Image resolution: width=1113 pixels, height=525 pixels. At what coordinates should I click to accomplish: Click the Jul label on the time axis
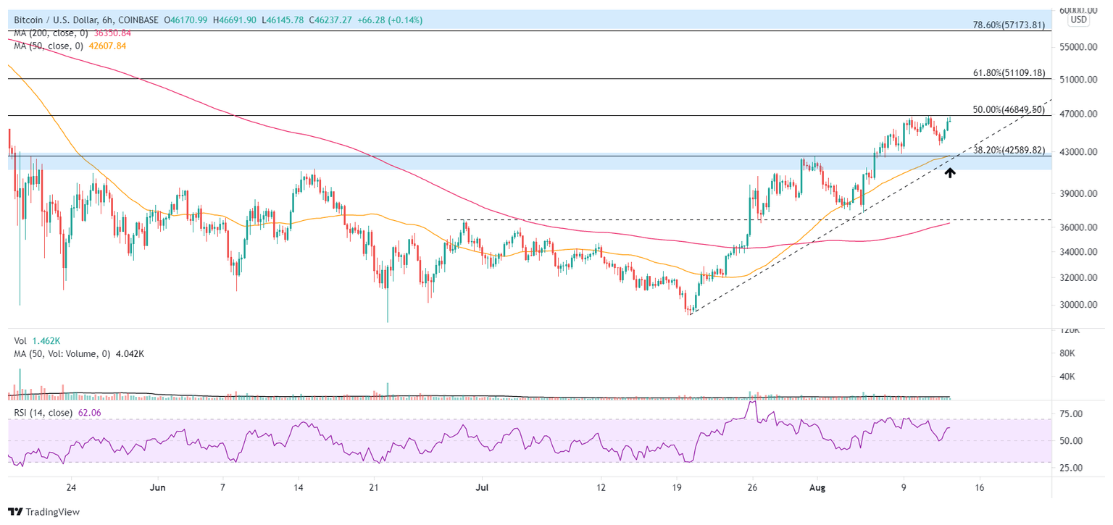tap(481, 487)
